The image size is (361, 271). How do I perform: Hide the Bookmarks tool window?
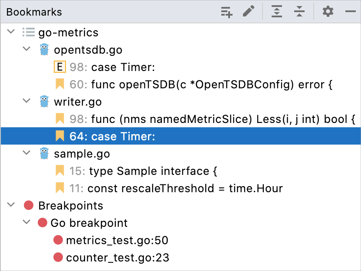(351, 12)
